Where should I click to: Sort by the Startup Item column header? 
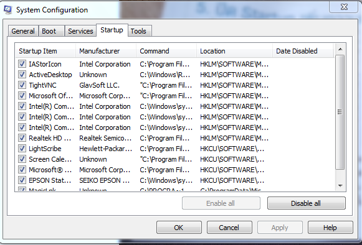tap(45, 51)
